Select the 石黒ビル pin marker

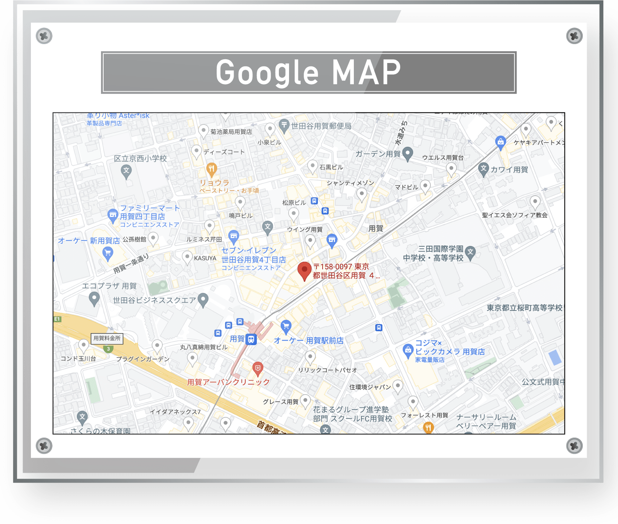[x=312, y=167]
